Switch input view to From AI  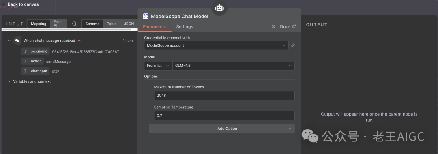58,24
